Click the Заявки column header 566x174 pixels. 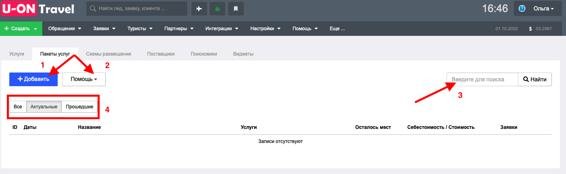coord(509,127)
